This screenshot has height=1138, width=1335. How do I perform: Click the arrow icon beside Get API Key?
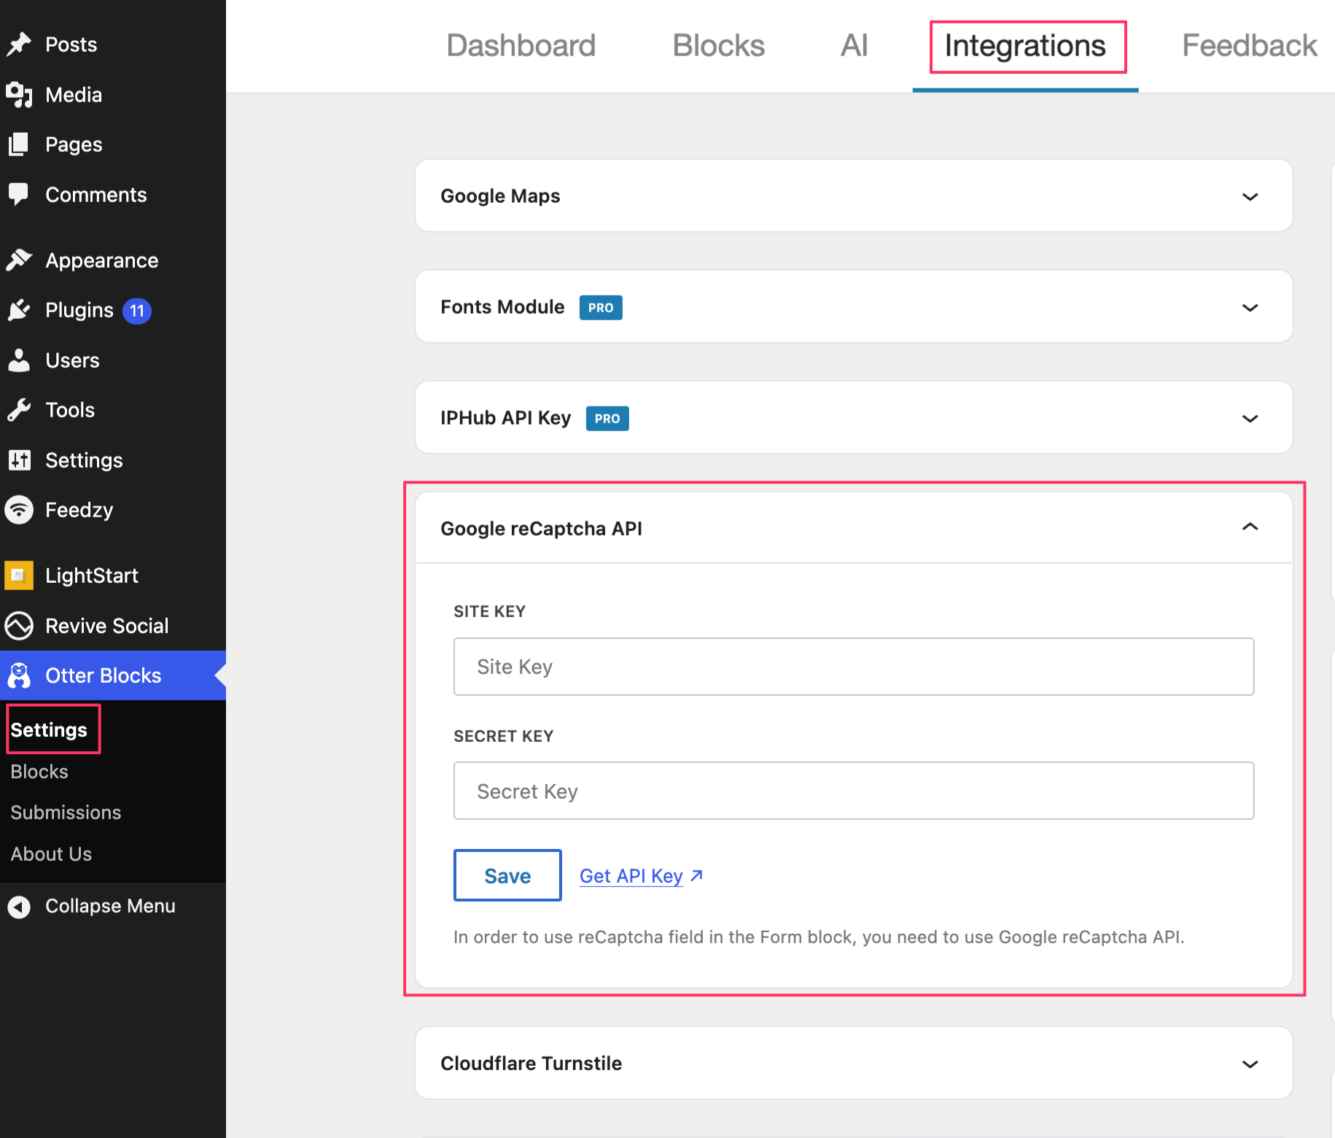pyautogui.click(x=696, y=875)
